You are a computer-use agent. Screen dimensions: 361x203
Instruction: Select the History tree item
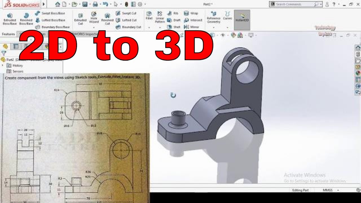[15, 65]
